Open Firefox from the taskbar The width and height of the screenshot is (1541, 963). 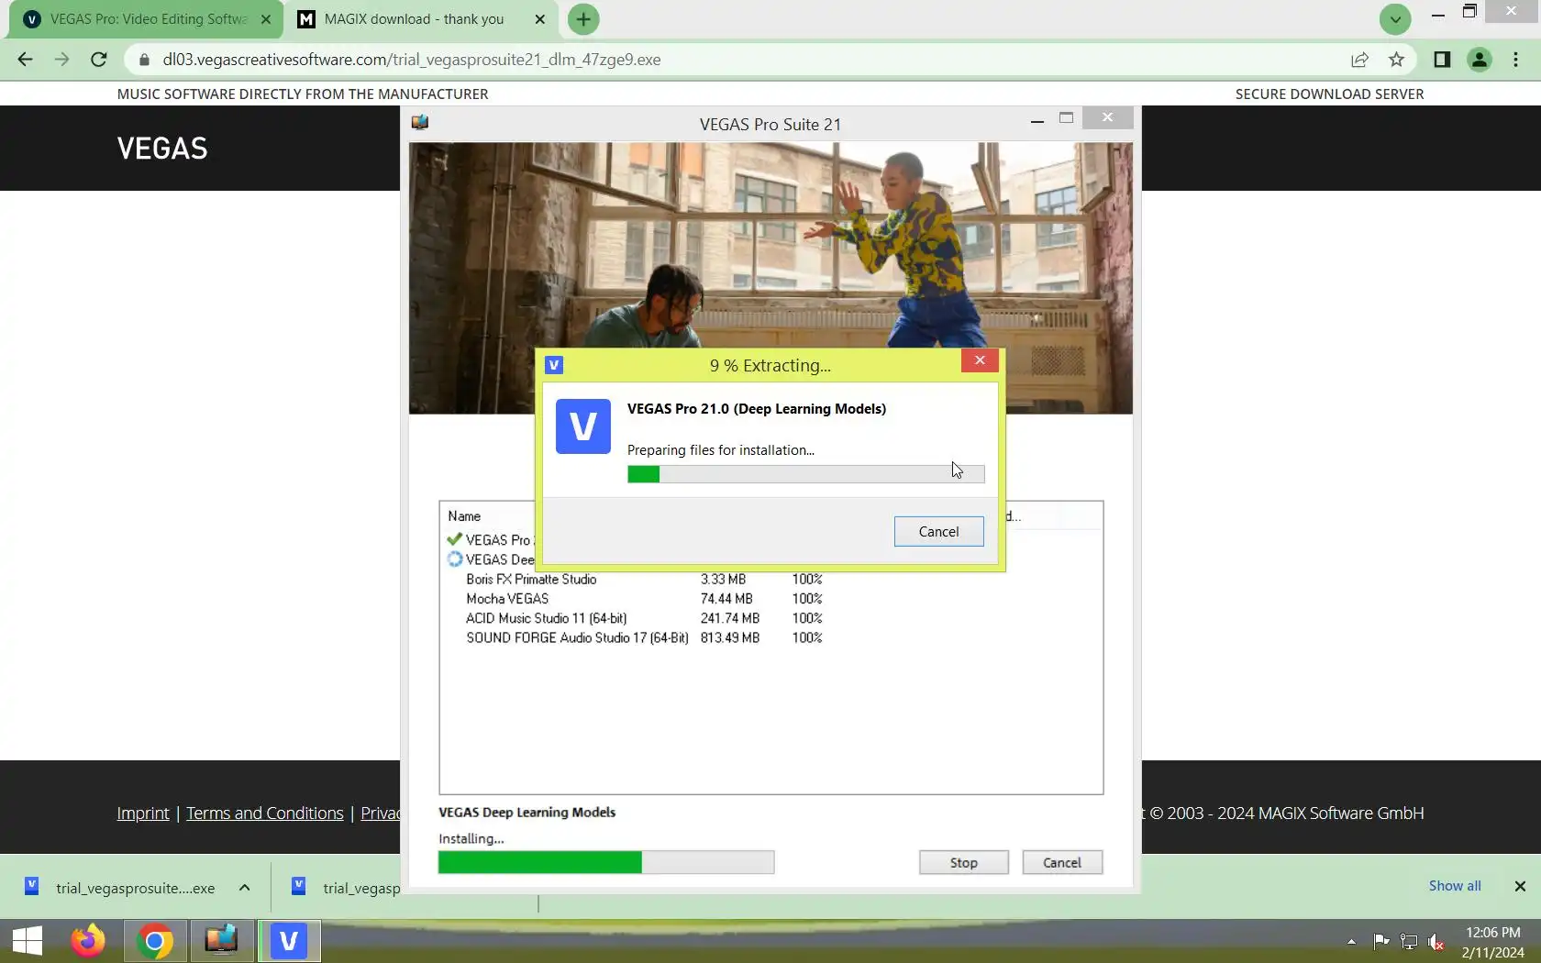point(88,941)
